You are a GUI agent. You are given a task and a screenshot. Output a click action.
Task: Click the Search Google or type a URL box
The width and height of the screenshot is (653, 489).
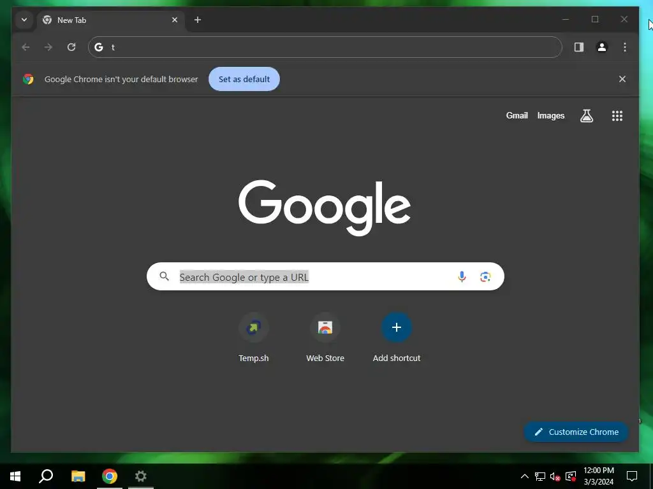pyautogui.click(x=325, y=276)
